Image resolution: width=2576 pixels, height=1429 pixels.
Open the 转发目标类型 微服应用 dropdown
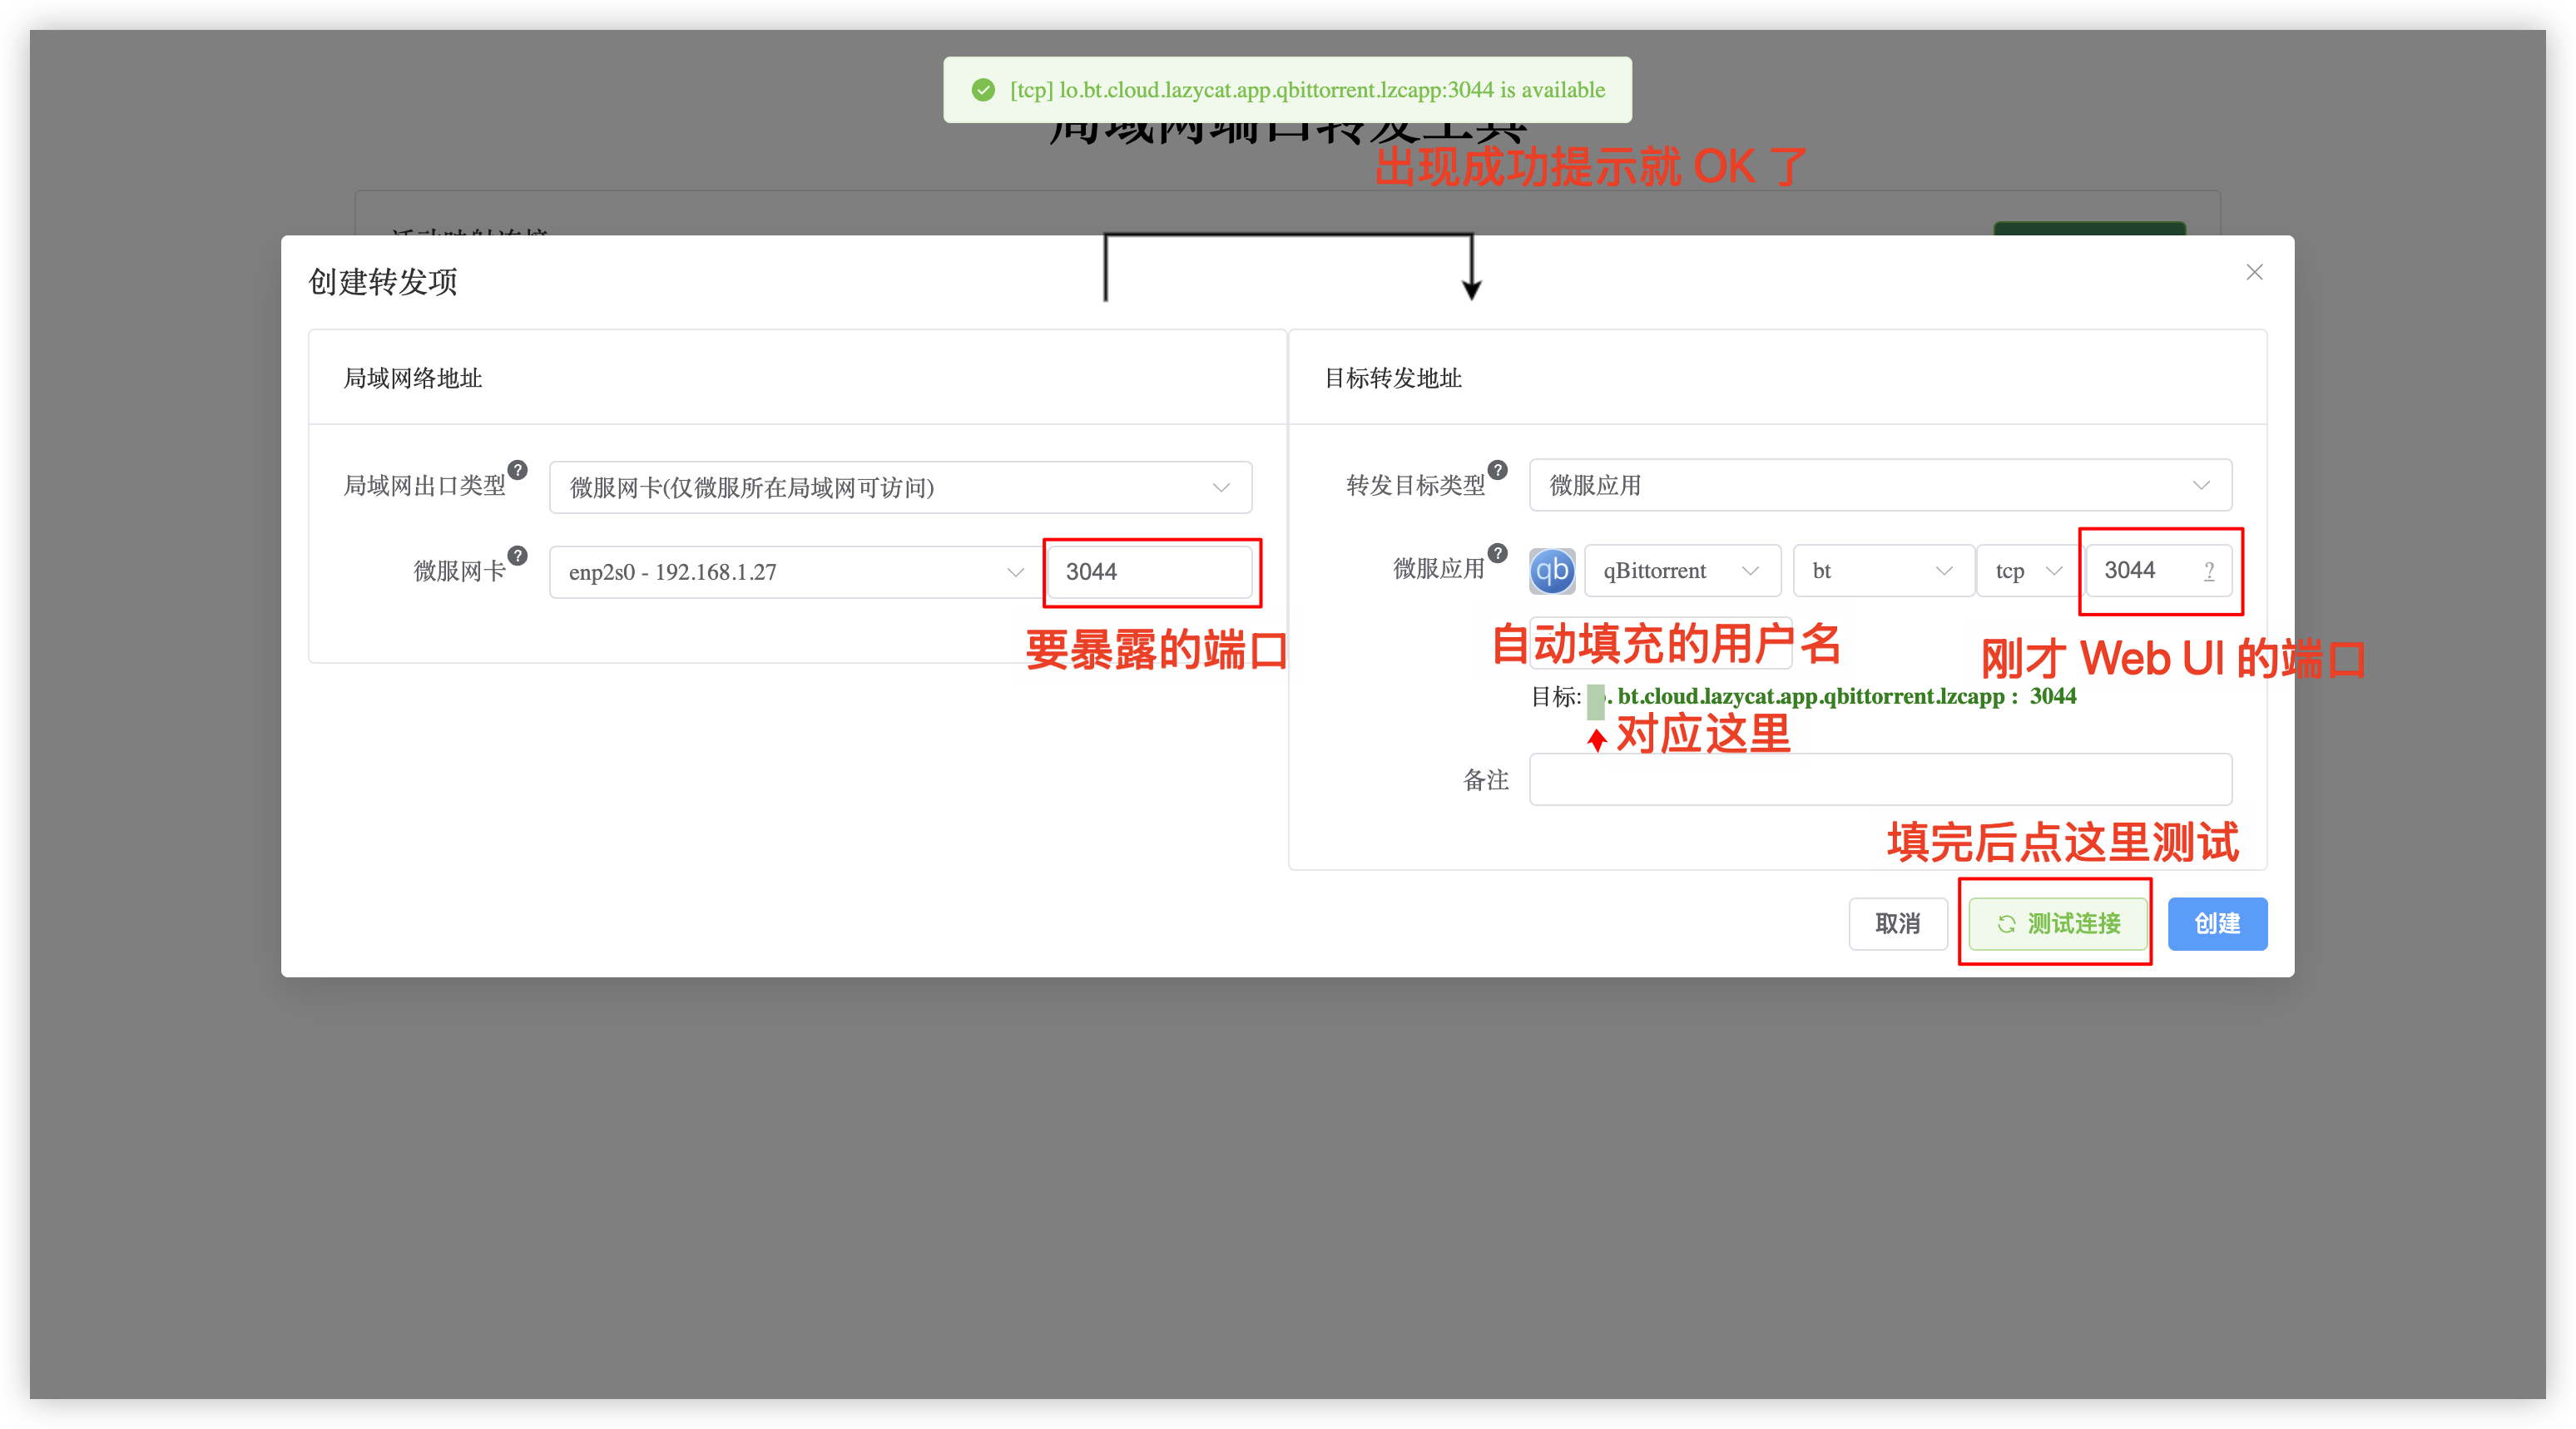1880,485
